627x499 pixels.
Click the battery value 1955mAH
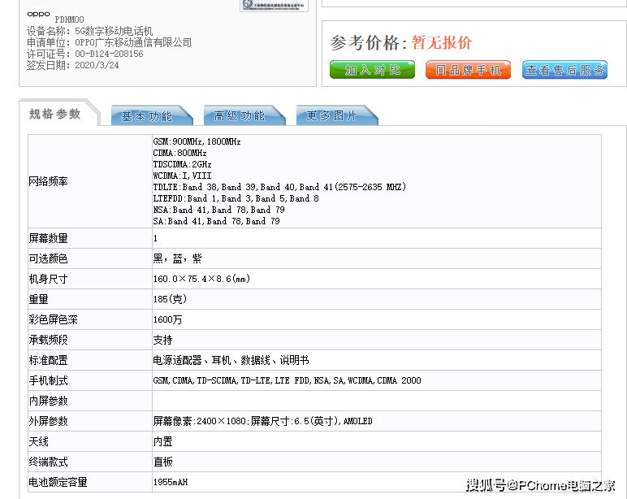click(171, 482)
